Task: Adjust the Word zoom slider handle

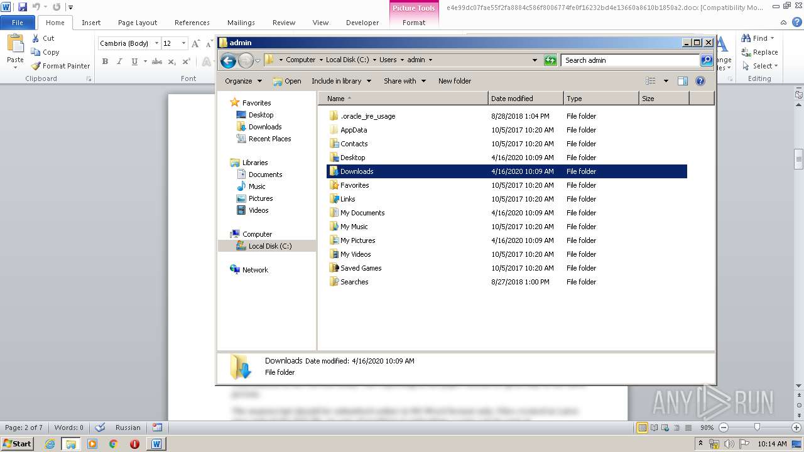Action: click(757, 428)
